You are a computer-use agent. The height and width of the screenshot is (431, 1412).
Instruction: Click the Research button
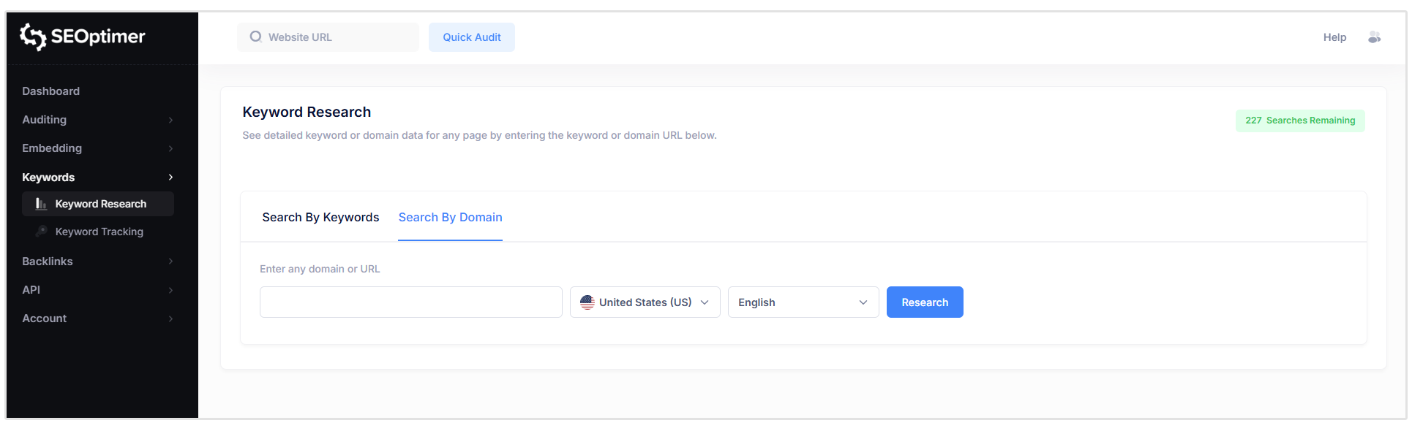pos(924,302)
